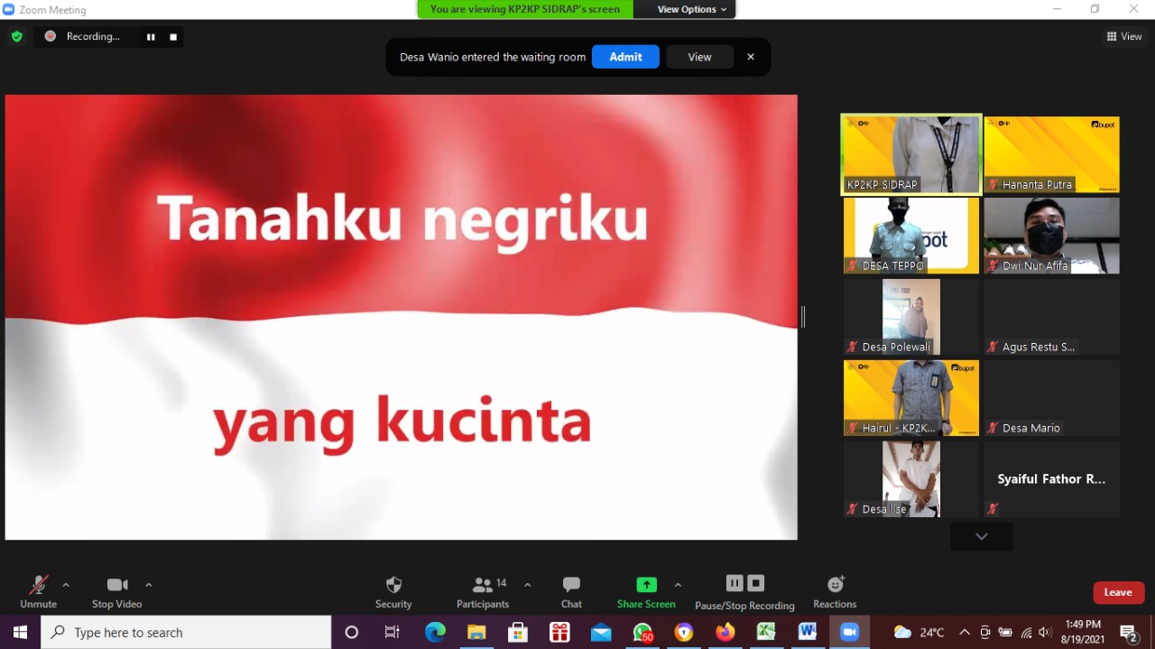Stop recording from the bottom toolbar

click(756, 583)
